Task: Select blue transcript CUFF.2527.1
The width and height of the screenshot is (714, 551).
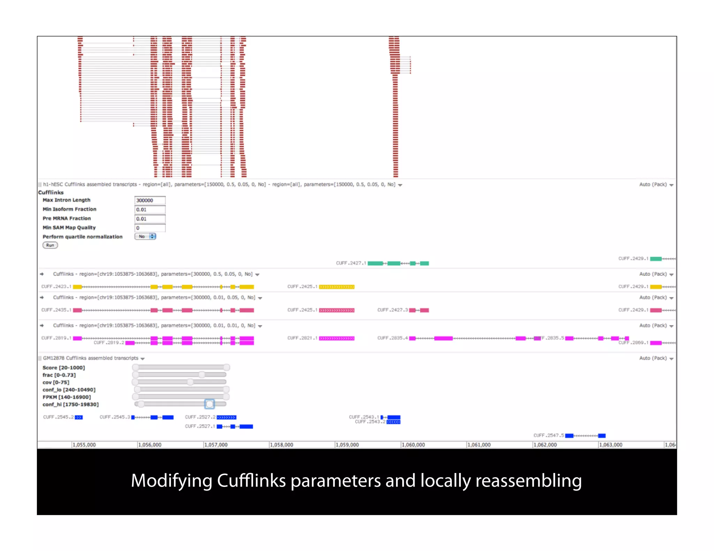Action: point(235,427)
